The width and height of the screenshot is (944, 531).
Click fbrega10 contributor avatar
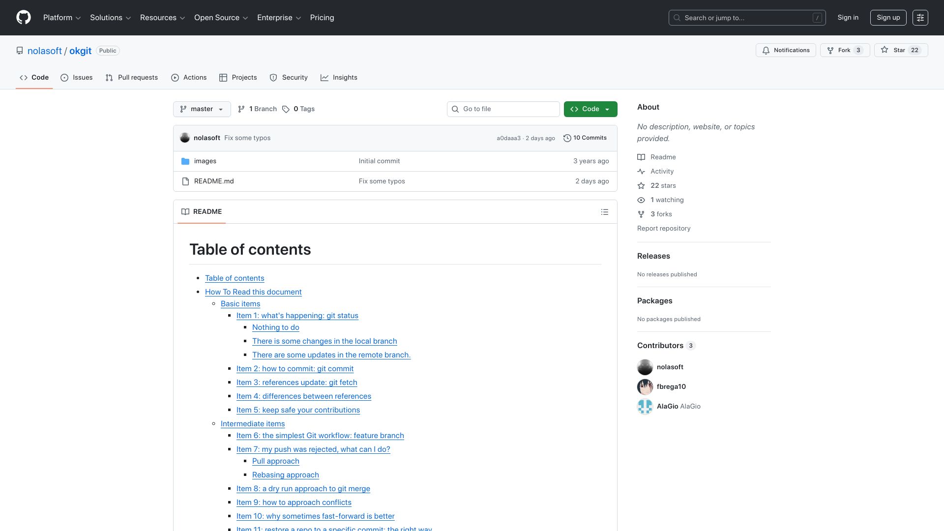[x=645, y=387]
